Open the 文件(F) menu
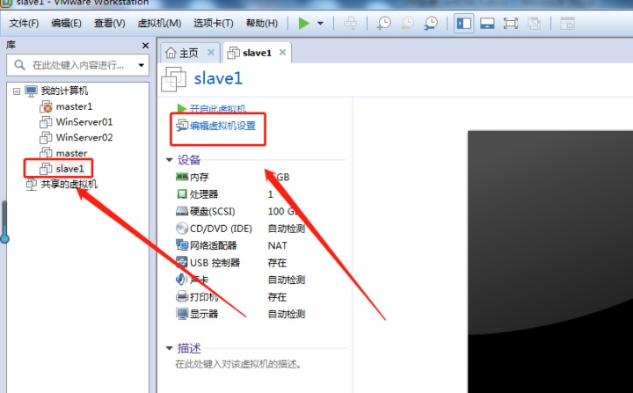The width and height of the screenshot is (633, 393). [x=24, y=24]
